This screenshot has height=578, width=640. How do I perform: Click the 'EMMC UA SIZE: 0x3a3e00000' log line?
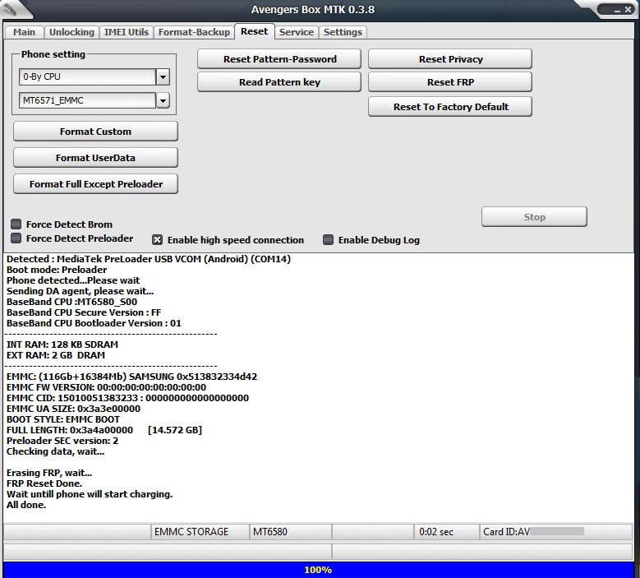[x=73, y=409]
